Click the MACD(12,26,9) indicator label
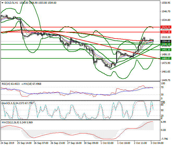172x146 pixels. [10, 122]
